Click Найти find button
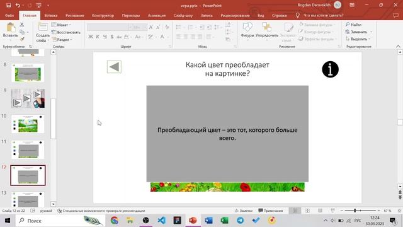This screenshot has width=403, height=227. (x=354, y=25)
